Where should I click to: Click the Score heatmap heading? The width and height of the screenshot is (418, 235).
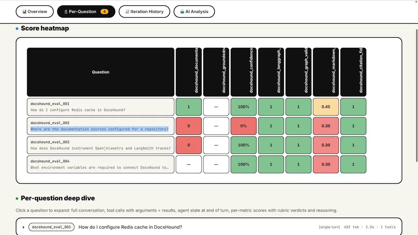45,28
